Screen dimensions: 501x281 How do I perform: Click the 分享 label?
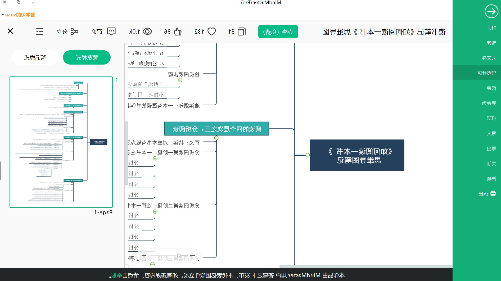(62, 32)
